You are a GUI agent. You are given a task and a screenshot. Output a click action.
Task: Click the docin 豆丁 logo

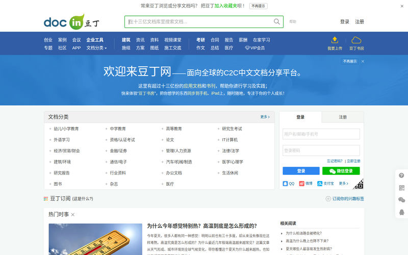tap(71, 22)
